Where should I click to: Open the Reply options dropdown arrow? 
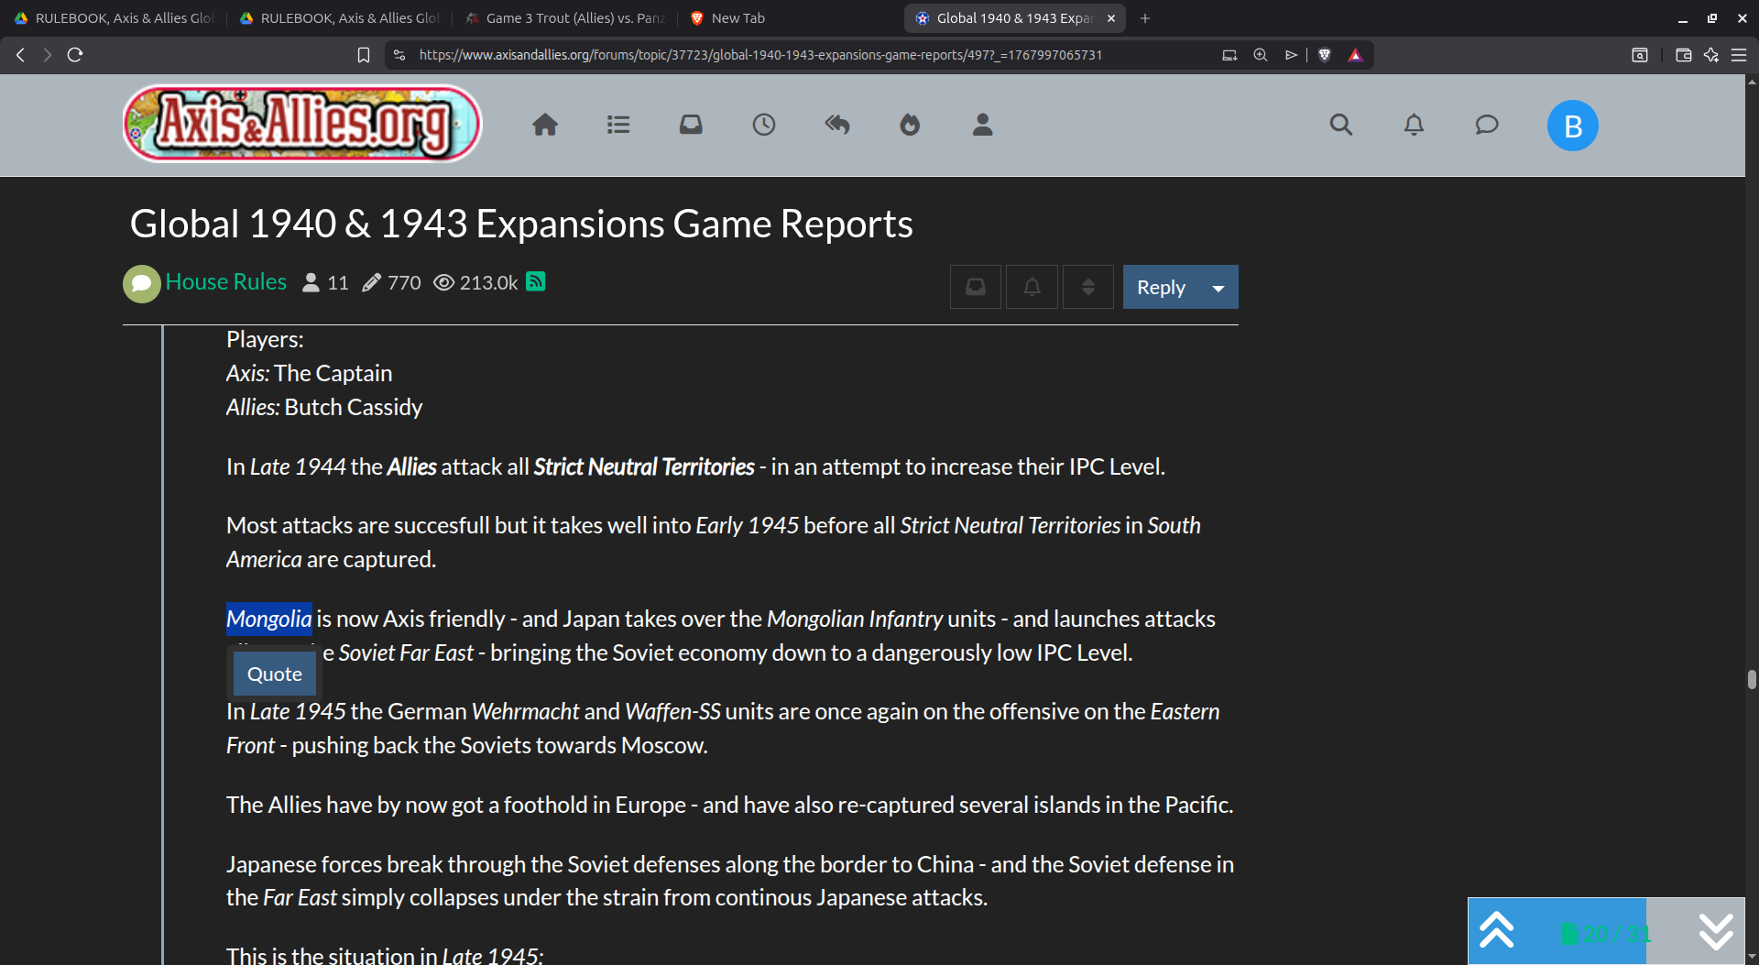point(1218,287)
